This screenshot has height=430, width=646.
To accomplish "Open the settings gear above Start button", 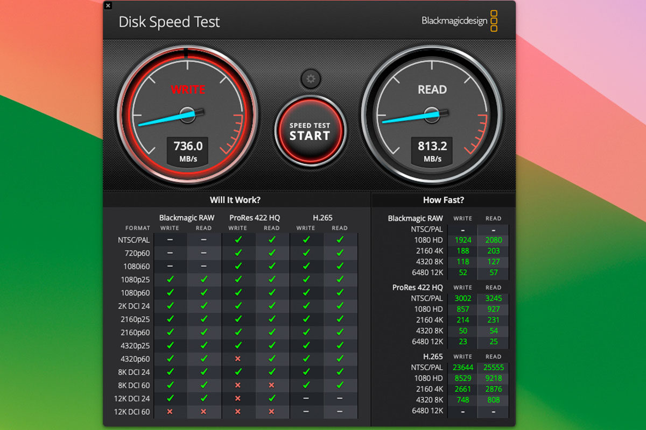I will click(x=310, y=79).
